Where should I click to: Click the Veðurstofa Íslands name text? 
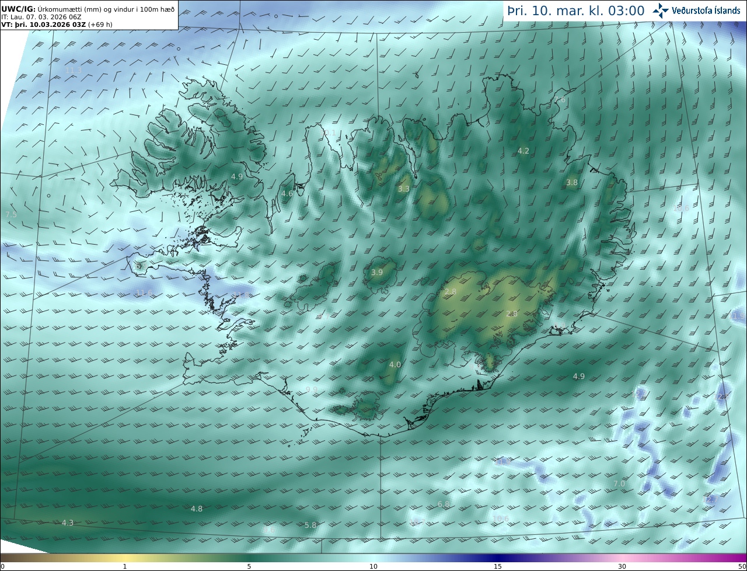coord(706,11)
